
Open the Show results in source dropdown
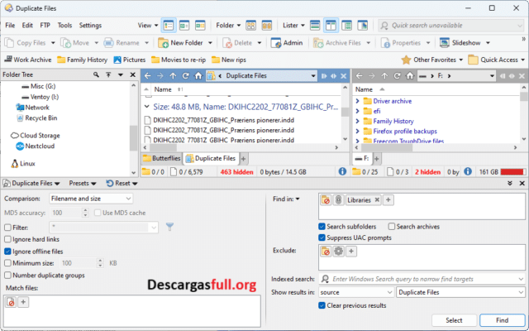356,292
